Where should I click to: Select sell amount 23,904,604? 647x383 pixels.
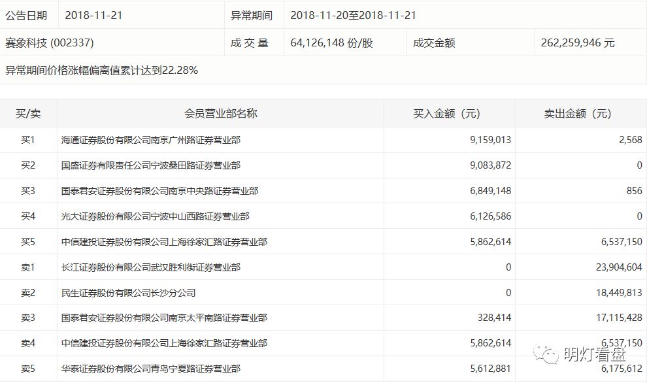(x=619, y=267)
